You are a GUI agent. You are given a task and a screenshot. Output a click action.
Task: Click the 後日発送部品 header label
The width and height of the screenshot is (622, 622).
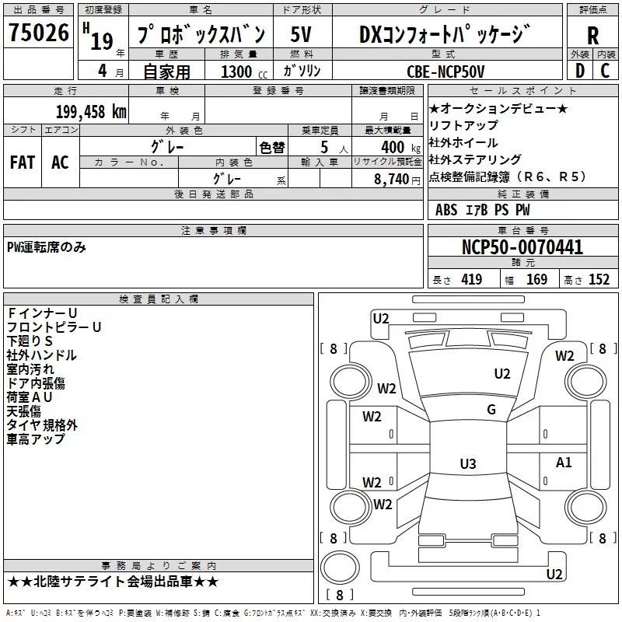click(x=213, y=194)
